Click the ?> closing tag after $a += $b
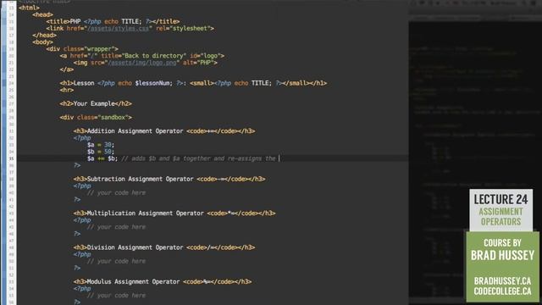The image size is (542, 305). tap(77, 166)
